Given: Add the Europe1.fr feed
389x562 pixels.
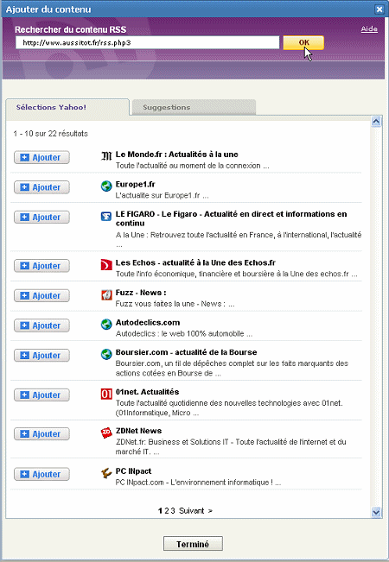Looking at the screenshot, I should click(41, 187).
